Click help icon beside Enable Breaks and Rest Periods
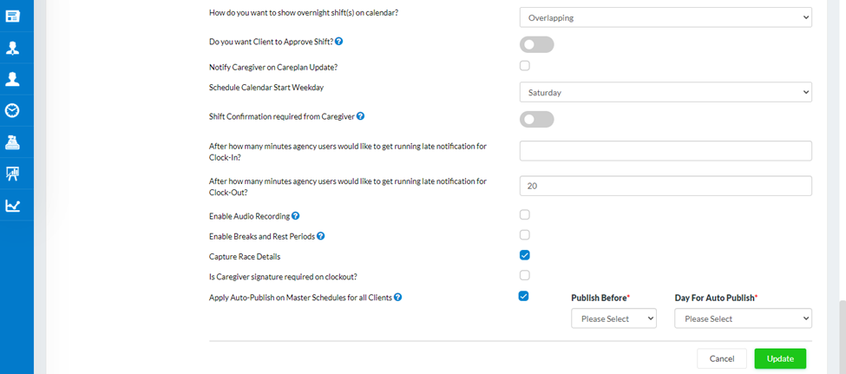846x374 pixels. 321,236
